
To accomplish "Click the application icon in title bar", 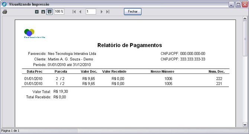I will coord(4,4).
